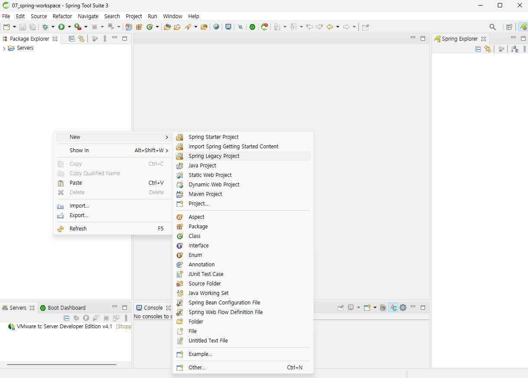Launch Debug with the bug icon
Viewport: 528px width, 378px height.
45,27
